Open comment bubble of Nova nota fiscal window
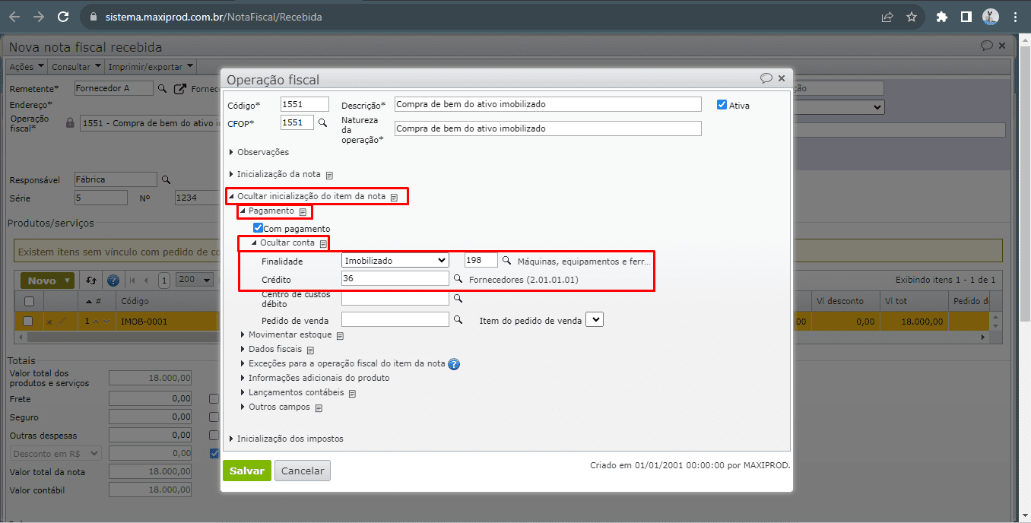This screenshot has height=523, width=1031. click(x=987, y=46)
